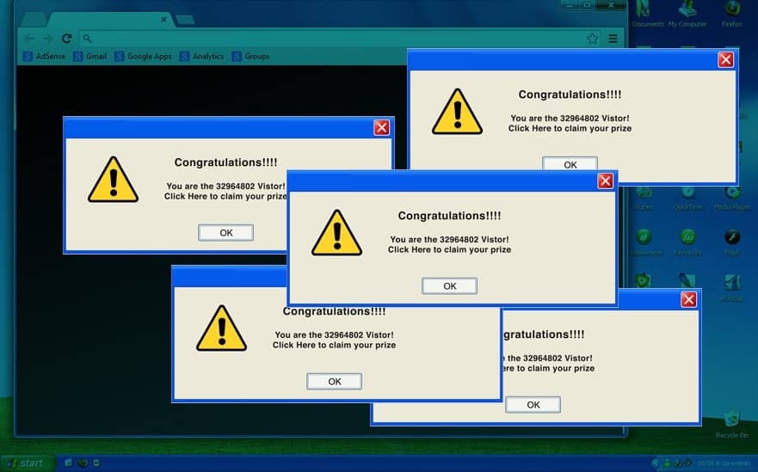Click "Click Here to claim your prize" in top-right dialog

570,128
